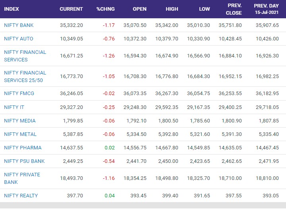286x214 pixels.
Task: Select NIFTY PHARMA prev close 14,635.05
Action: 230,147
